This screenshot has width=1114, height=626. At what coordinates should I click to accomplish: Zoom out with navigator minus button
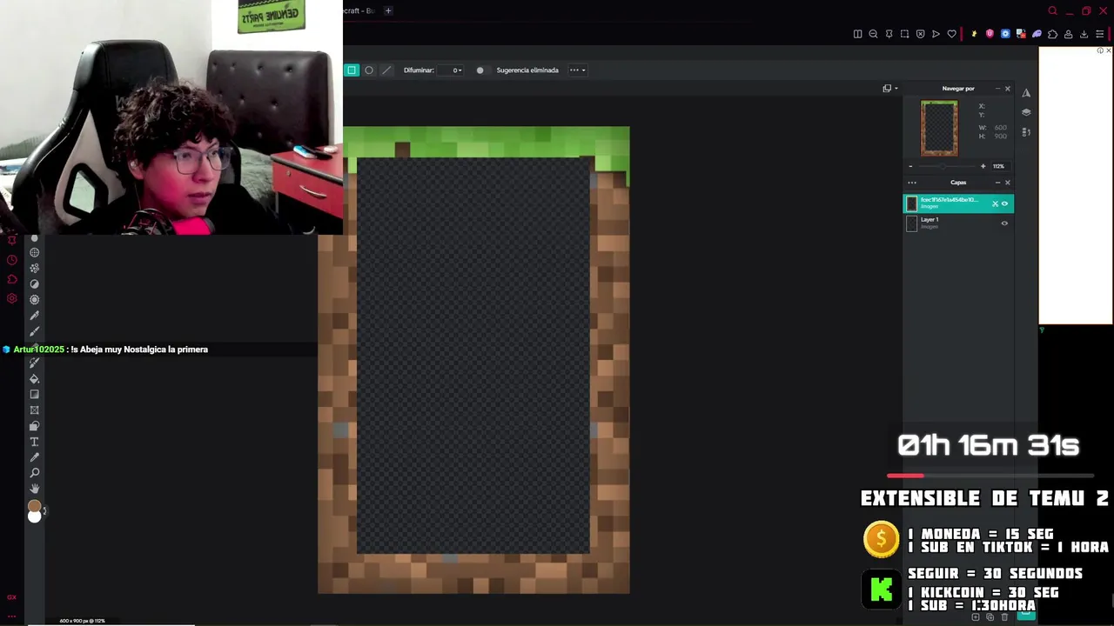tap(910, 166)
